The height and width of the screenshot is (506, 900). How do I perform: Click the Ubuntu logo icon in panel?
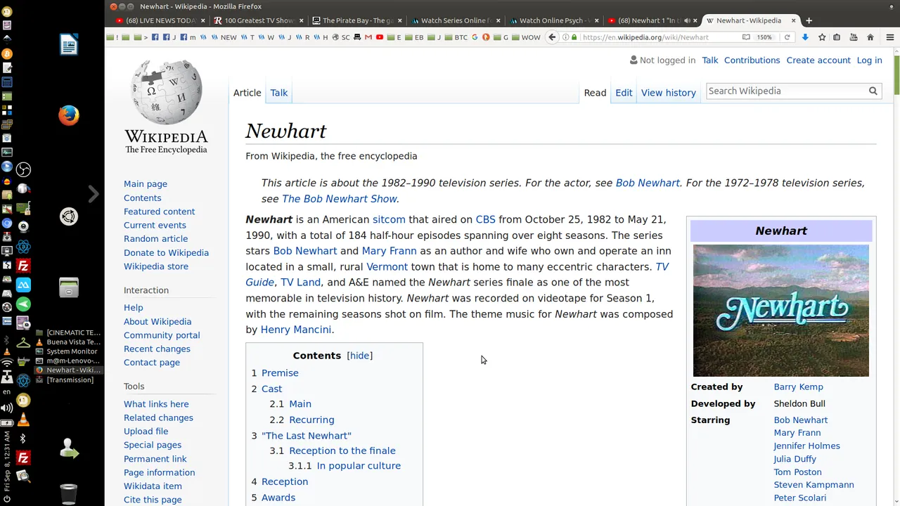(x=69, y=216)
